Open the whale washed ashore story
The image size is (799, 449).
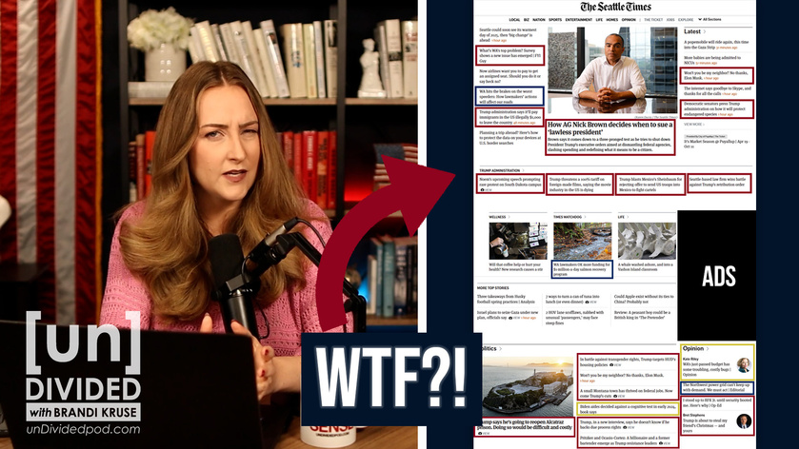pyautogui.click(x=646, y=266)
